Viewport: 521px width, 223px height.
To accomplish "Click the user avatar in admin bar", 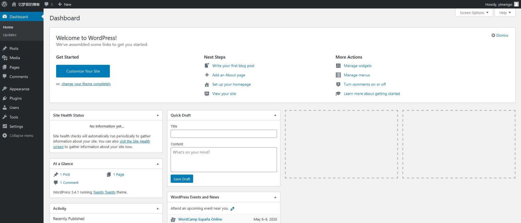I will pyautogui.click(x=516, y=4).
